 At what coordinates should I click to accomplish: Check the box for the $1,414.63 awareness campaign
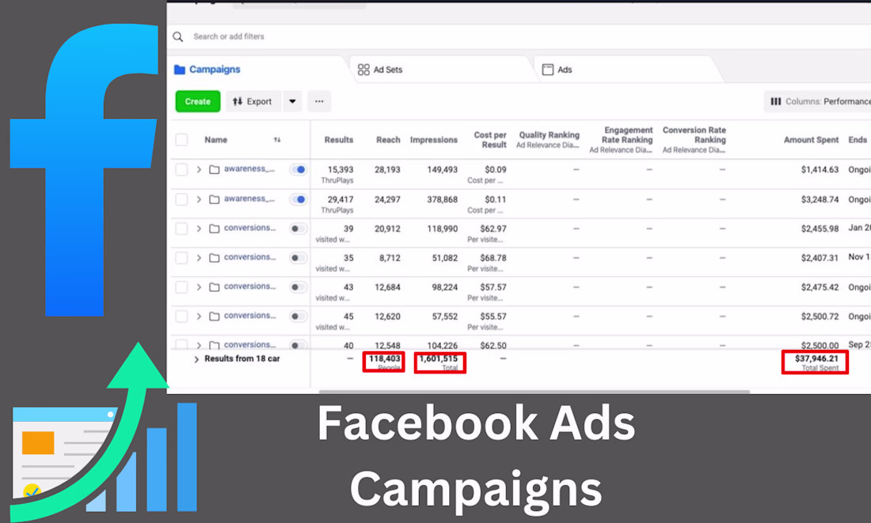(181, 169)
